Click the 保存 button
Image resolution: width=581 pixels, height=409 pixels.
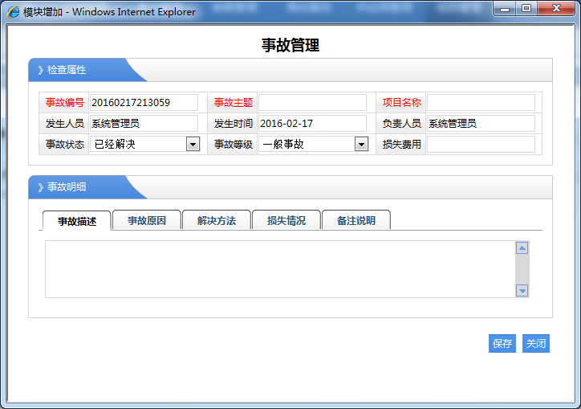click(502, 343)
